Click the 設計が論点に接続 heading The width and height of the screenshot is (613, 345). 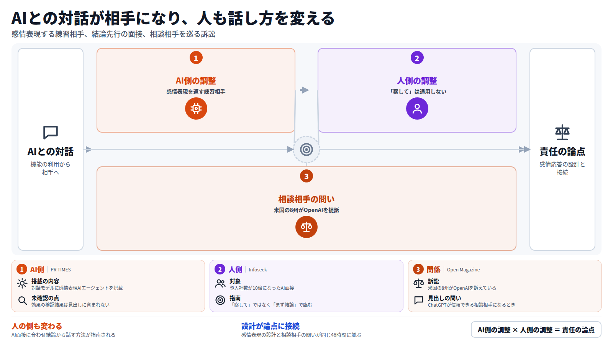pos(270,326)
